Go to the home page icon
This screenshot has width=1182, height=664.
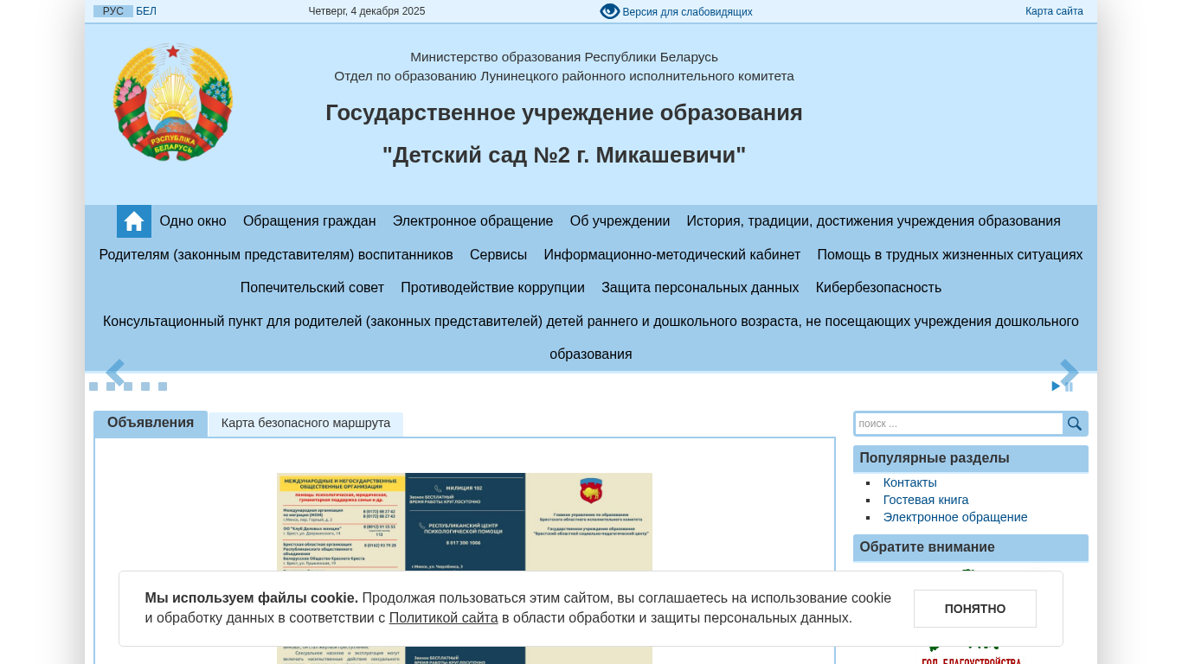(x=134, y=221)
